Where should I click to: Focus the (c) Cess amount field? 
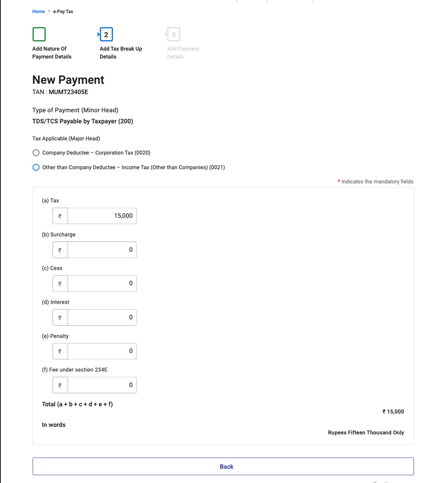click(102, 283)
